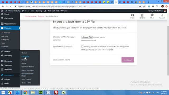The height and width of the screenshot is (95, 169).
Task: Select Widgets in Appearance flyout
Action: coord(25,60)
